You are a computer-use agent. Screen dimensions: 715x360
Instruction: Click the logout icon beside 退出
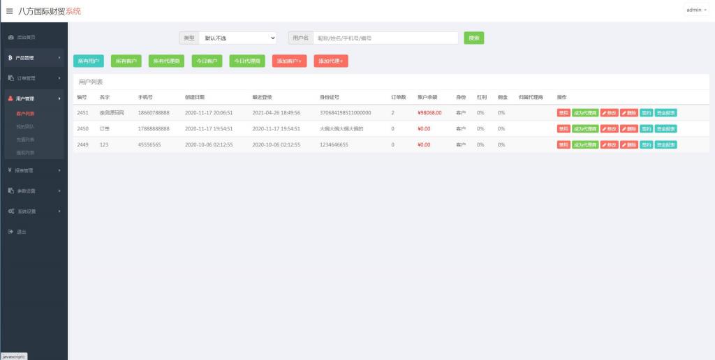pyautogui.click(x=10, y=232)
